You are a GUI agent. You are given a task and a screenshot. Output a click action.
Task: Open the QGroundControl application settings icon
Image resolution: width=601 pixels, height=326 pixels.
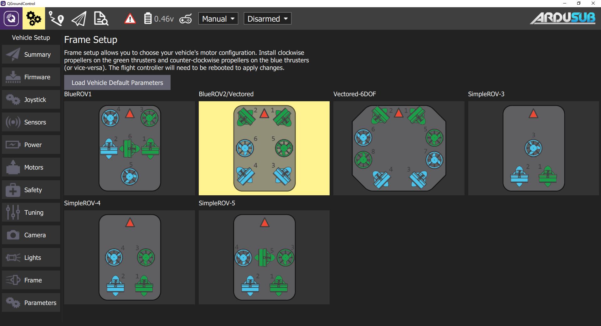click(x=11, y=18)
